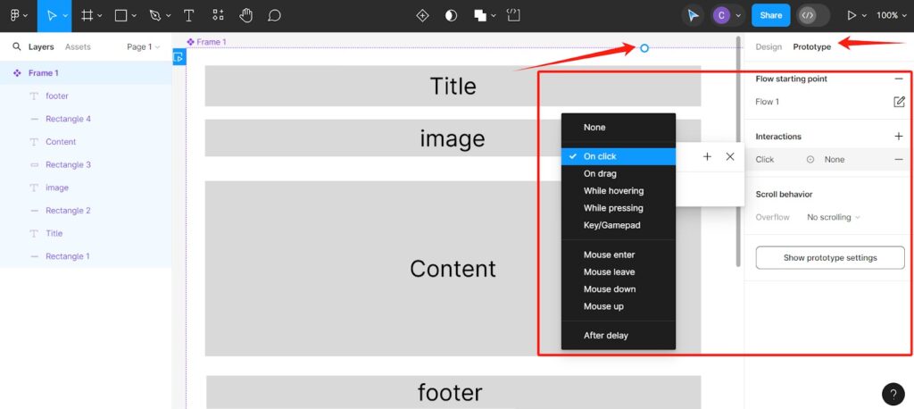The height and width of the screenshot is (409, 914).
Task: Click the prototype connection node circle
Action: click(x=644, y=48)
